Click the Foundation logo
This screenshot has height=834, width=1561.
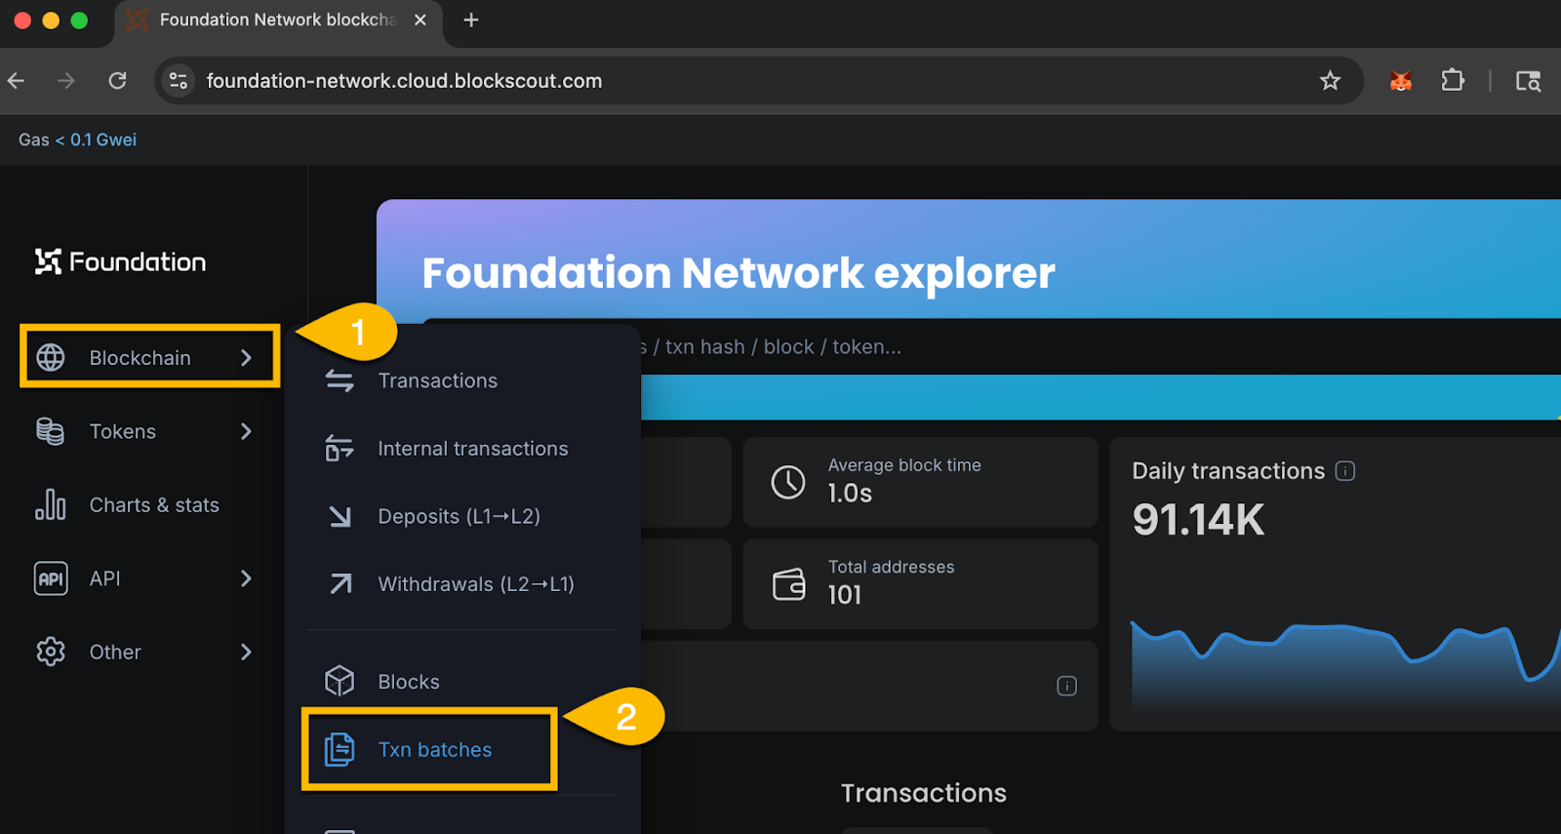tap(120, 261)
